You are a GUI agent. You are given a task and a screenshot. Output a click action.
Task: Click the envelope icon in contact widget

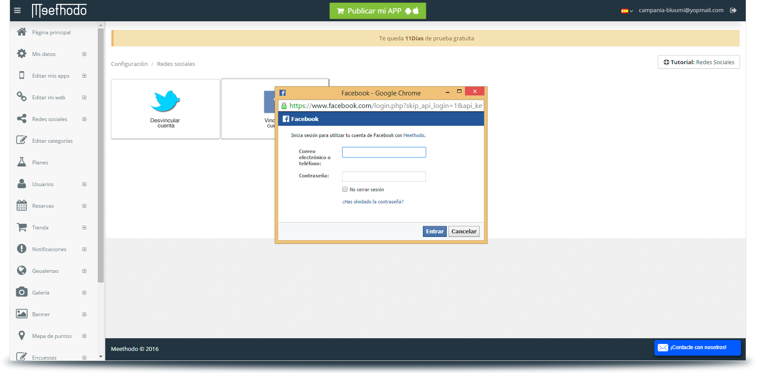(x=663, y=347)
